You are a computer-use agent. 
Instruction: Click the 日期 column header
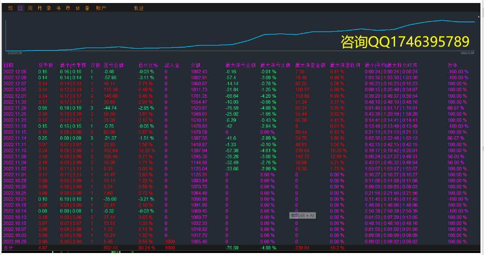(x=9, y=65)
